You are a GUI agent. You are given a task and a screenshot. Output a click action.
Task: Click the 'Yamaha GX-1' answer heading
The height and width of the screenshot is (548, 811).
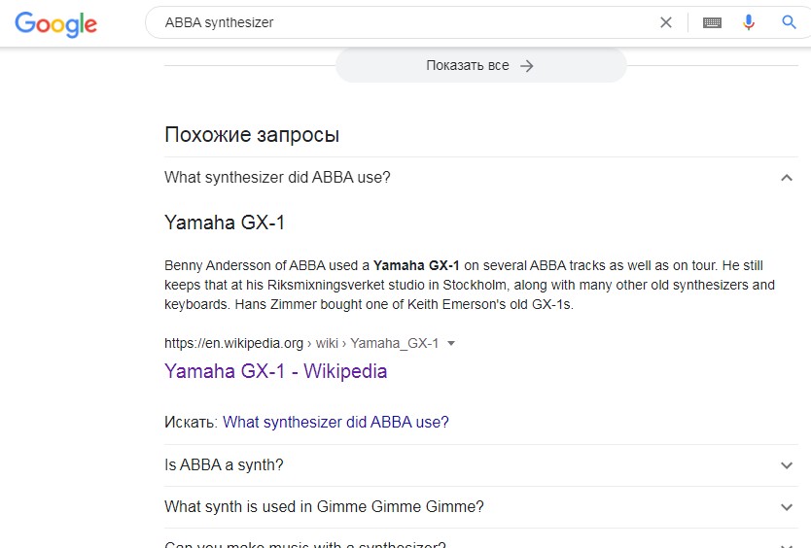[x=225, y=223]
